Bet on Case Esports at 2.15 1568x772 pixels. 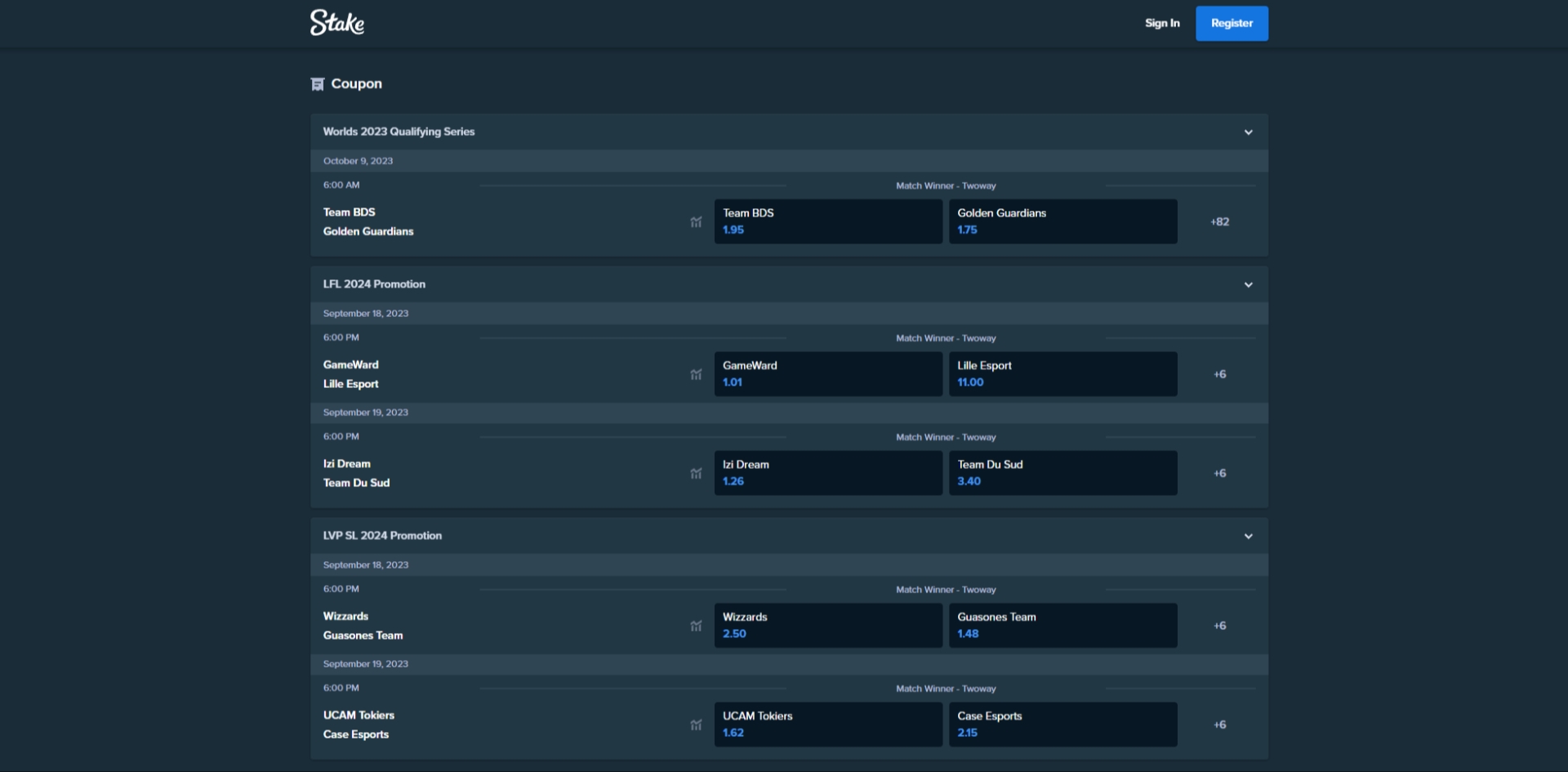[x=1062, y=725]
